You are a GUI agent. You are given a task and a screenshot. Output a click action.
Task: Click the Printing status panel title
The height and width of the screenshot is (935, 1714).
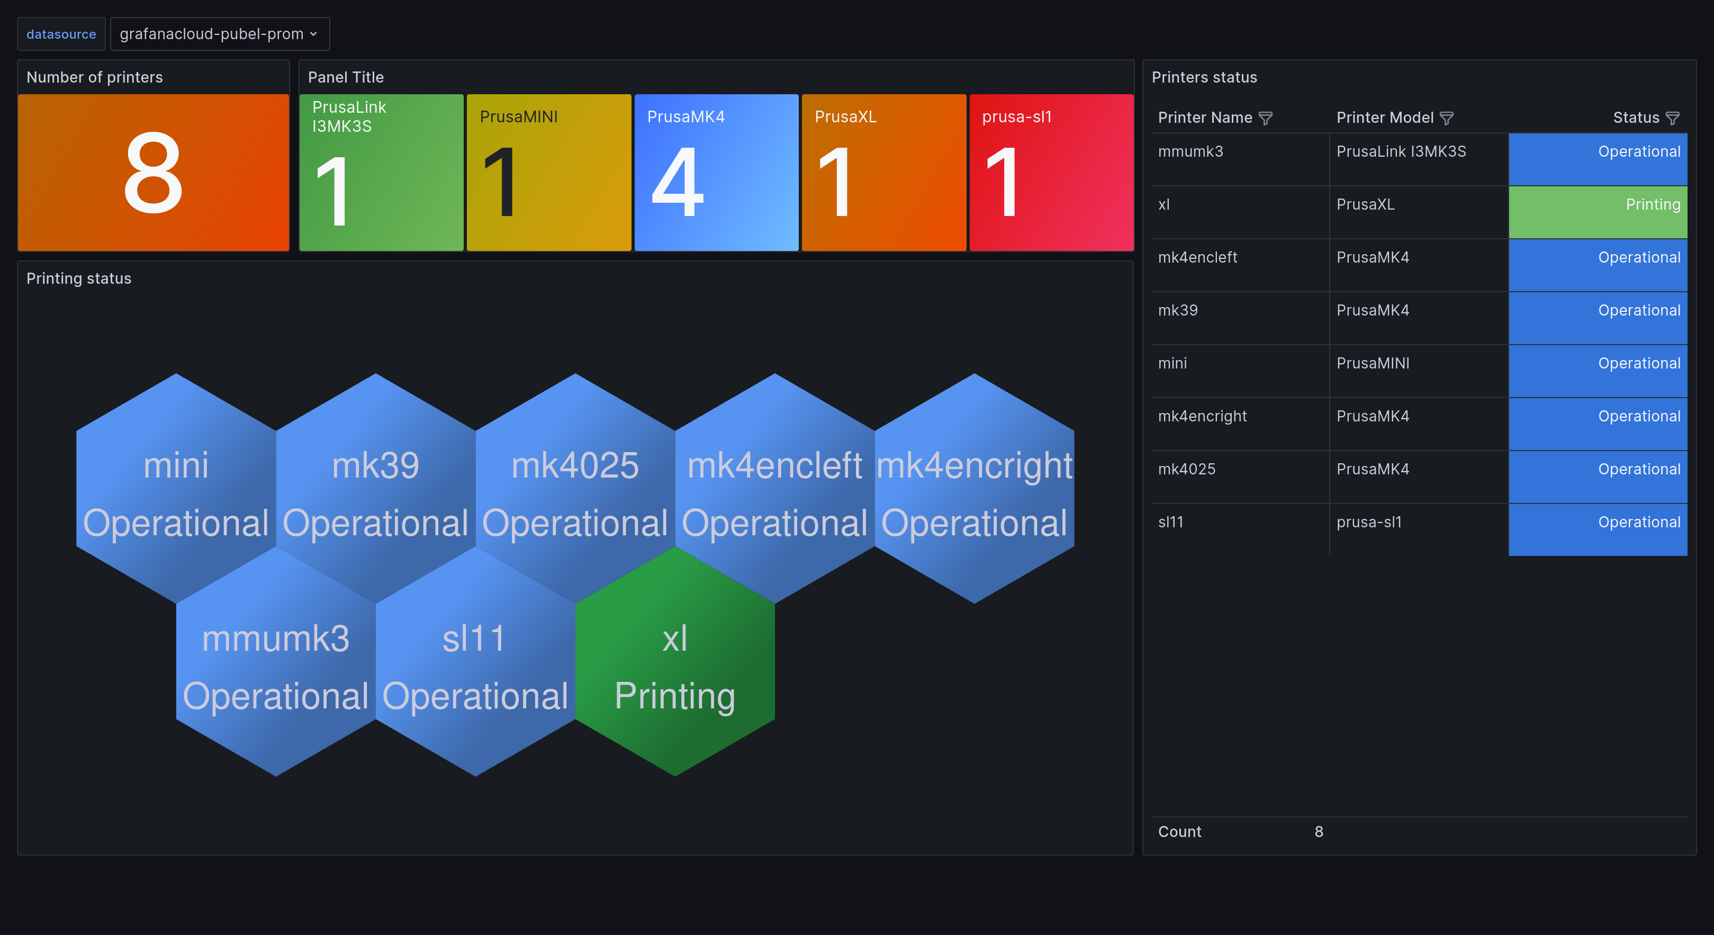pyautogui.click(x=79, y=278)
